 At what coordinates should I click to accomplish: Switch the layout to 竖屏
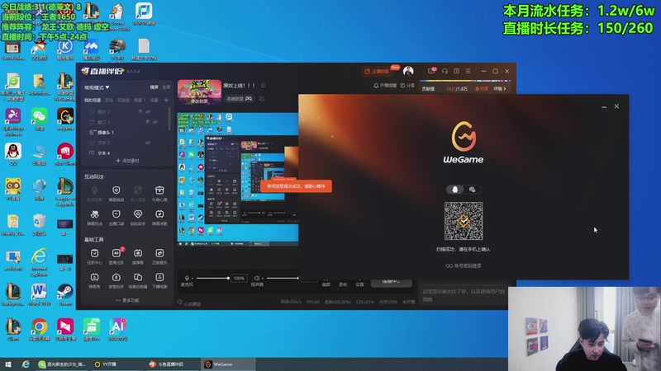pos(166,87)
